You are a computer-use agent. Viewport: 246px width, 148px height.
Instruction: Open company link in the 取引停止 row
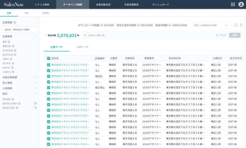[x=70, y=88]
